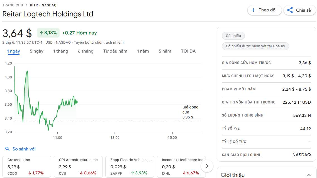Viewport: 317px width, 178px height.
Task: Switch to the 5 ngày range tab
Action: (36, 51)
